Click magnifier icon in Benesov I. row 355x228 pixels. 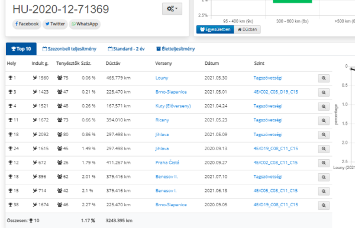(324, 191)
